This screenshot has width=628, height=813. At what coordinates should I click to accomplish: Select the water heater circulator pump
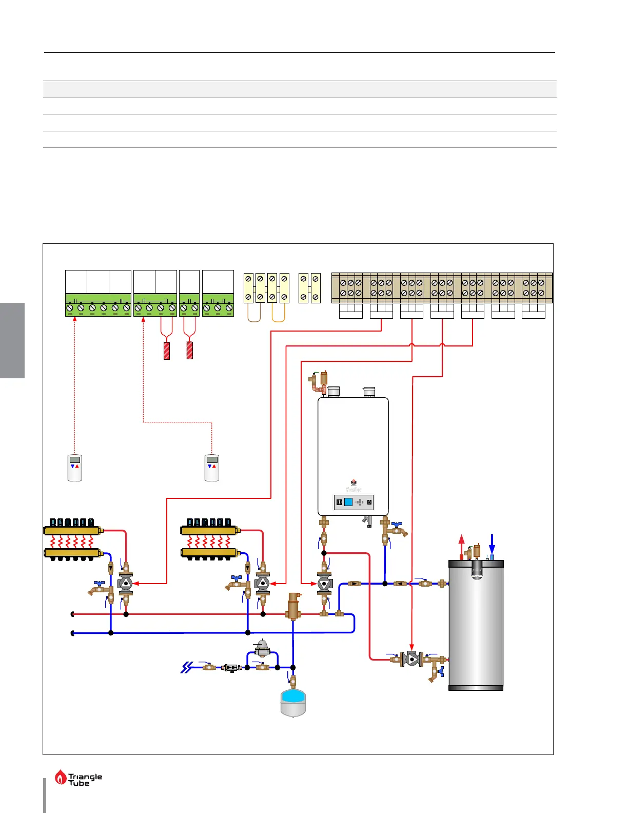(x=411, y=659)
